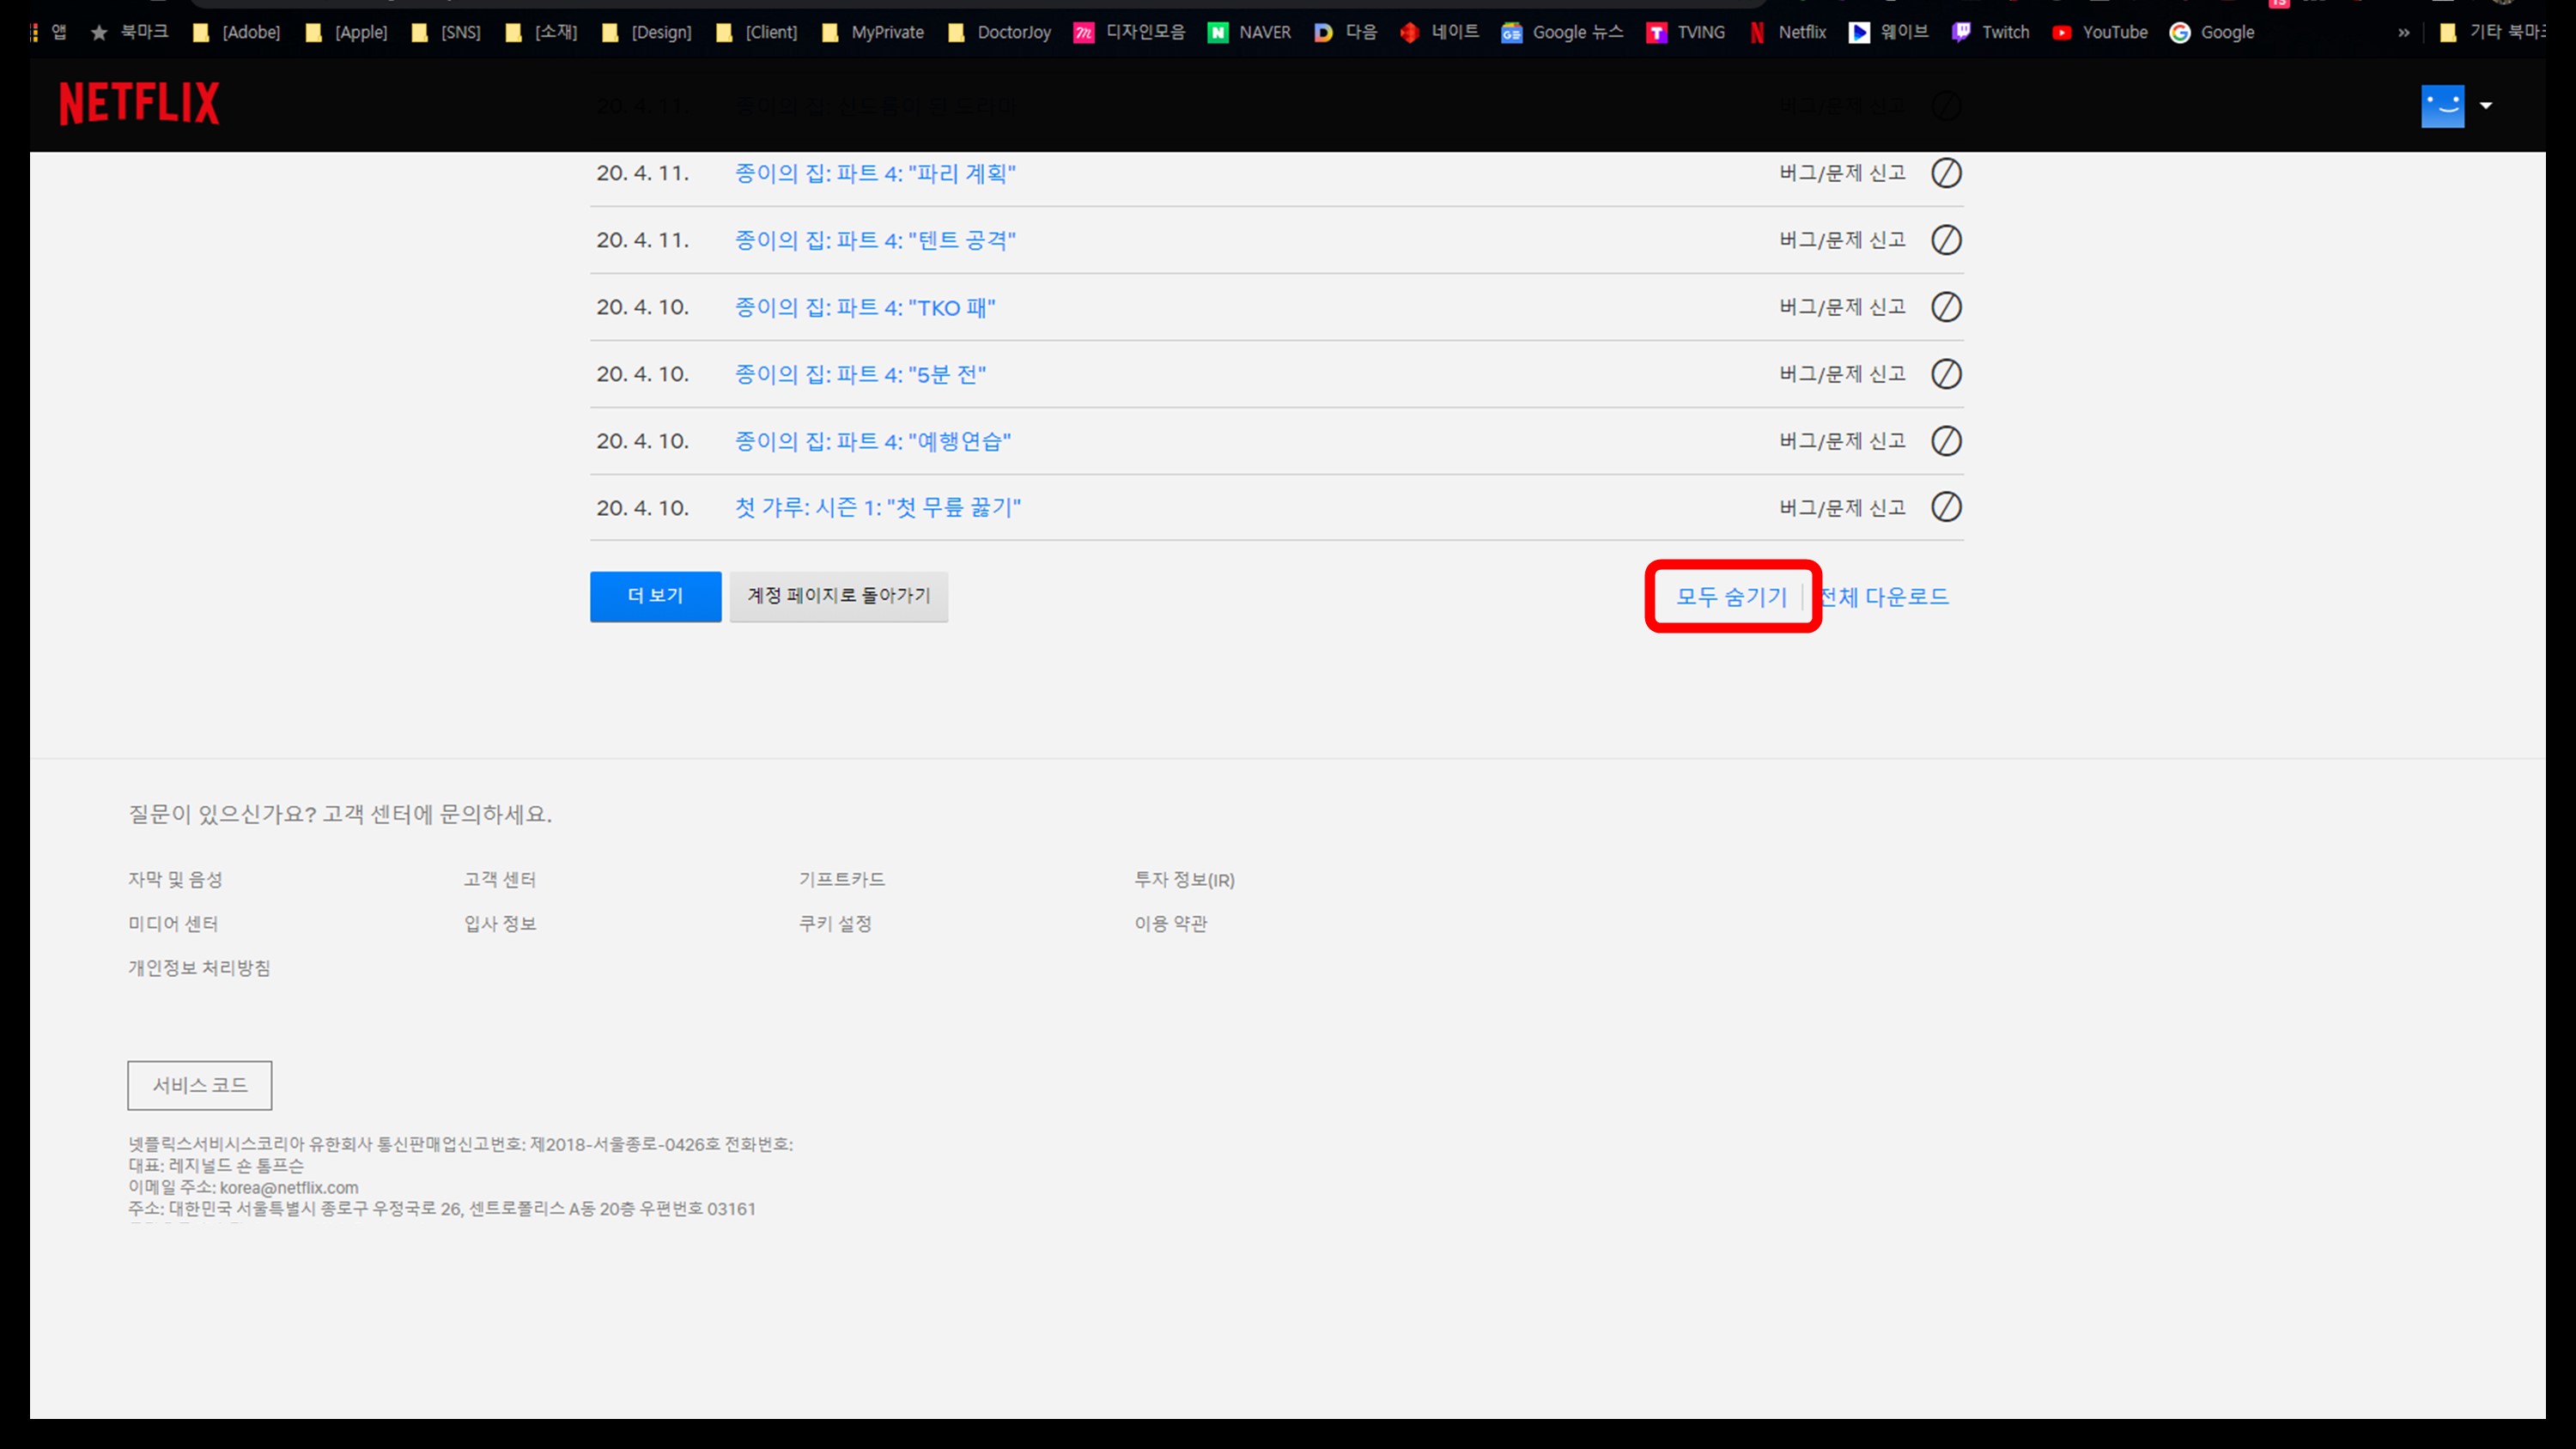Open the 쿠키 설정 footer link
This screenshot has width=2576, height=1449.
[835, 924]
